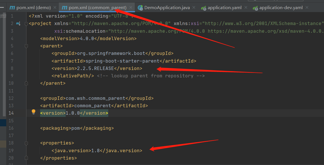Open the yellow light bulb quick-fix on line 14
The image size is (324, 165).
click(x=34, y=112)
